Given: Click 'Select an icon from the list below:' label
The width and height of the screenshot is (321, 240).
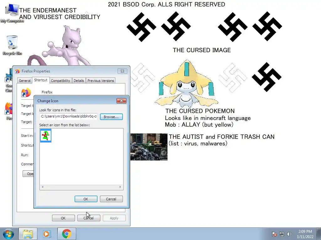Looking at the screenshot, I should [65, 125].
